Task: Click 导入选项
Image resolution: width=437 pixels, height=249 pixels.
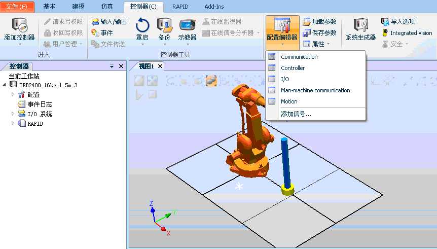Action: click(x=398, y=21)
